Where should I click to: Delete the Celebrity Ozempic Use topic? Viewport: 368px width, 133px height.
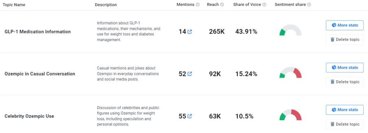click(345, 124)
